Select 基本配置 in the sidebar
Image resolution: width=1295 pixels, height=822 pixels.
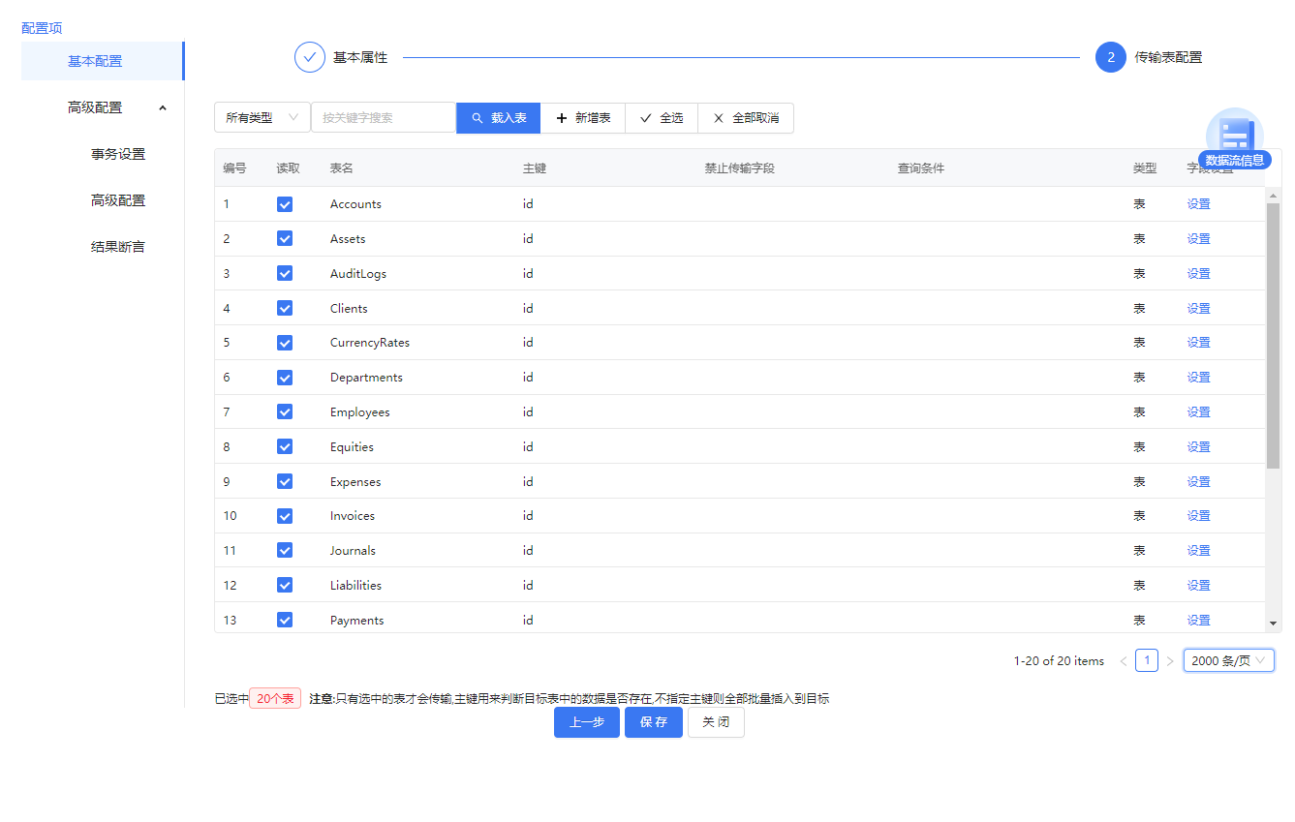[103, 61]
